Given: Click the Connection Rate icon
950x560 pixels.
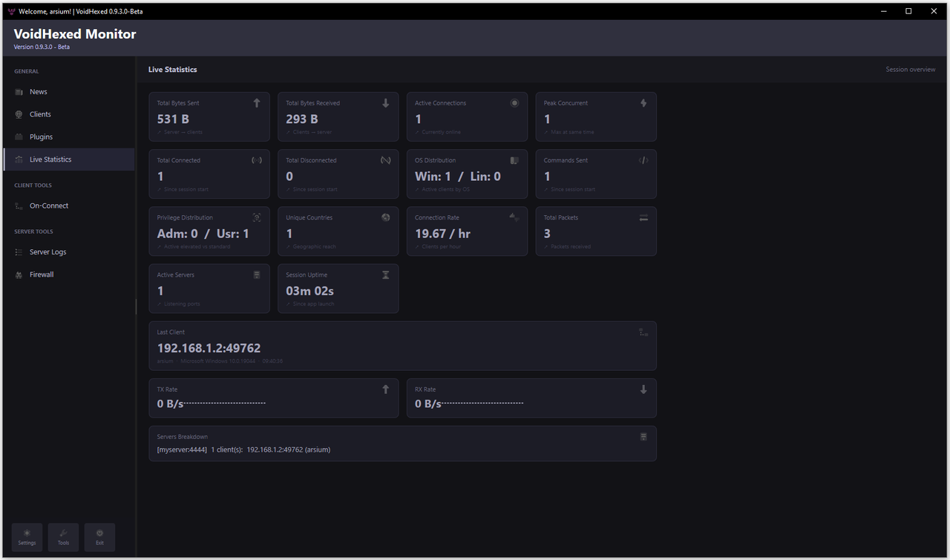Looking at the screenshot, I should (514, 217).
